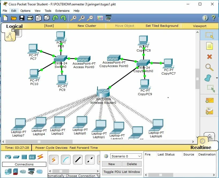219x178 pixels.
Task: Choose the Delete tool red X
Action: click(210, 57)
